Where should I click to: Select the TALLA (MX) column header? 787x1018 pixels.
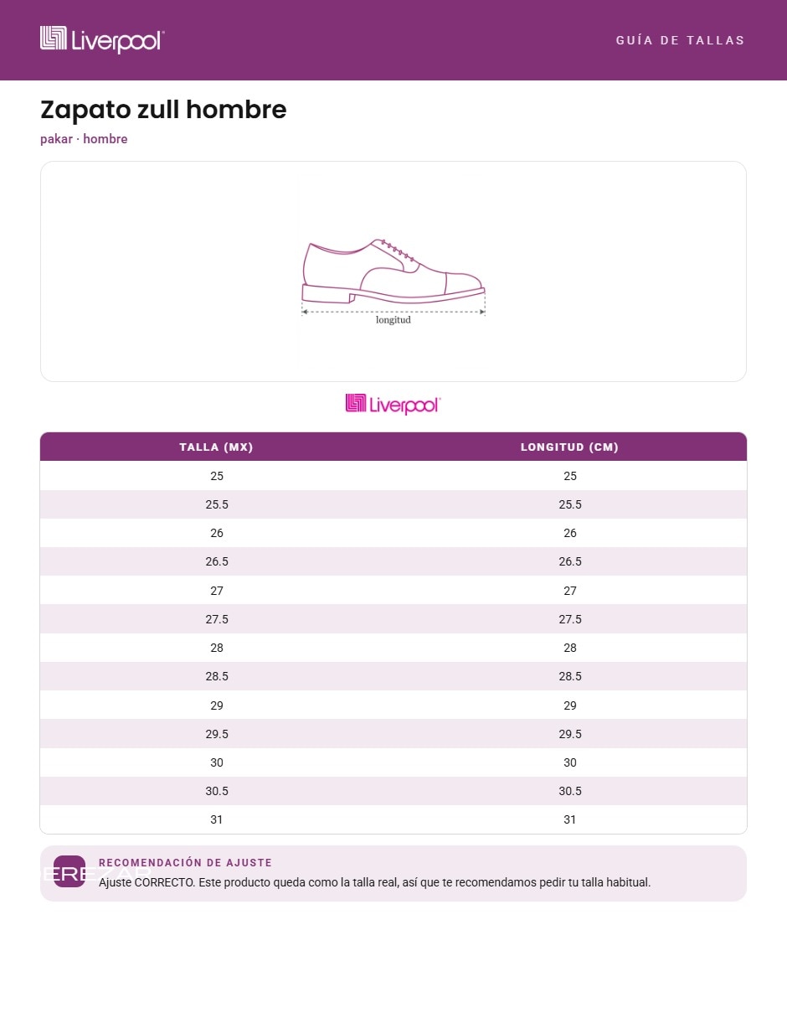pyautogui.click(x=216, y=447)
